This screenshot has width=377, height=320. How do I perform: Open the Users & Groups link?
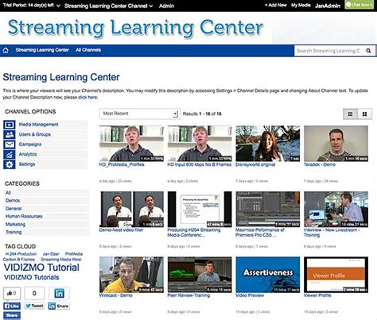35,134
